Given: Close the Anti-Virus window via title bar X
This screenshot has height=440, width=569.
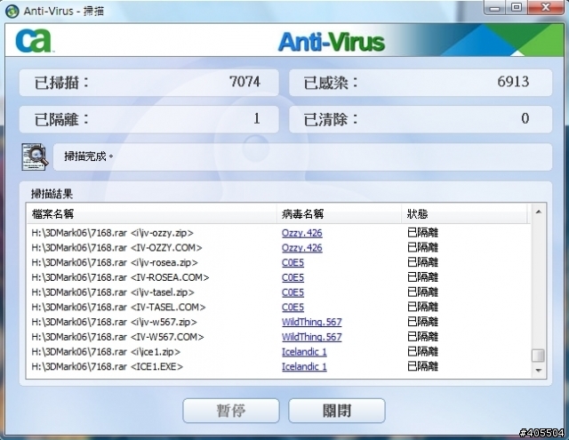Looking at the screenshot, I should coord(546,8).
